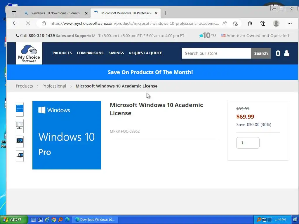Click the system tray clock 1:44 PM

tap(280, 220)
